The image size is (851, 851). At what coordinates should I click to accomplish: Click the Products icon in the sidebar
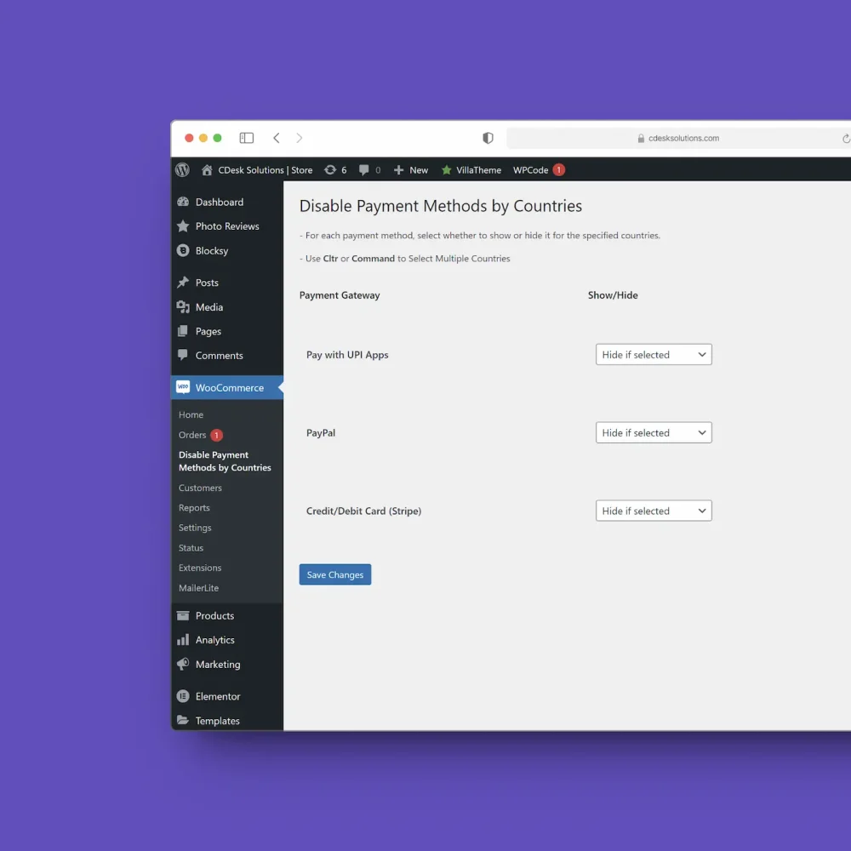(x=182, y=615)
